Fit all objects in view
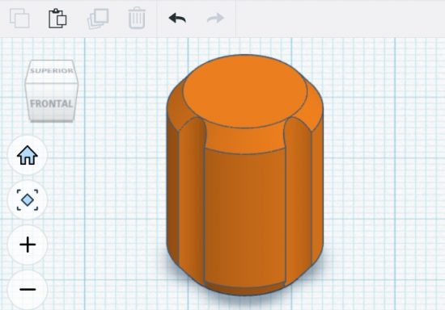 [x=28, y=200]
